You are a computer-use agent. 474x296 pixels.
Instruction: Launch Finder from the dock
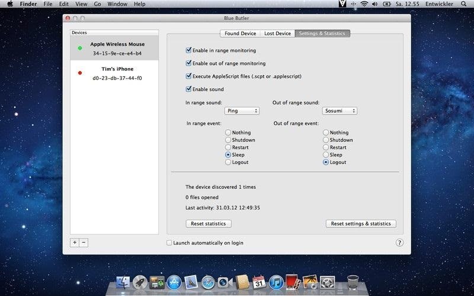pyautogui.click(x=123, y=283)
